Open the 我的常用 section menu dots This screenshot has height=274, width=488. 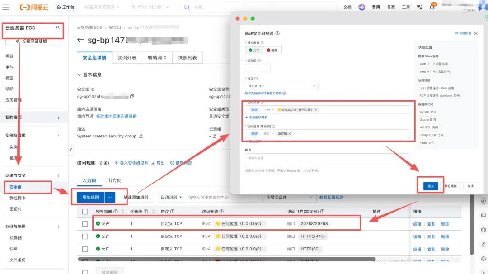coord(58,118)
